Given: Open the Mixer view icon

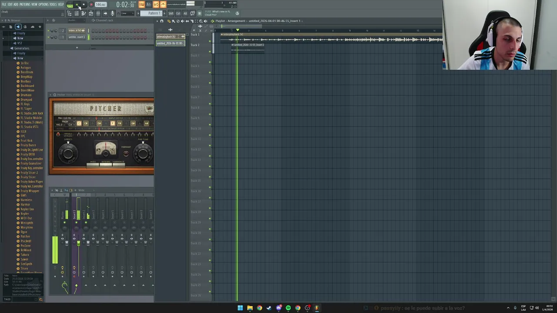Looking at the screenshot, I should (x=98, y=13).
